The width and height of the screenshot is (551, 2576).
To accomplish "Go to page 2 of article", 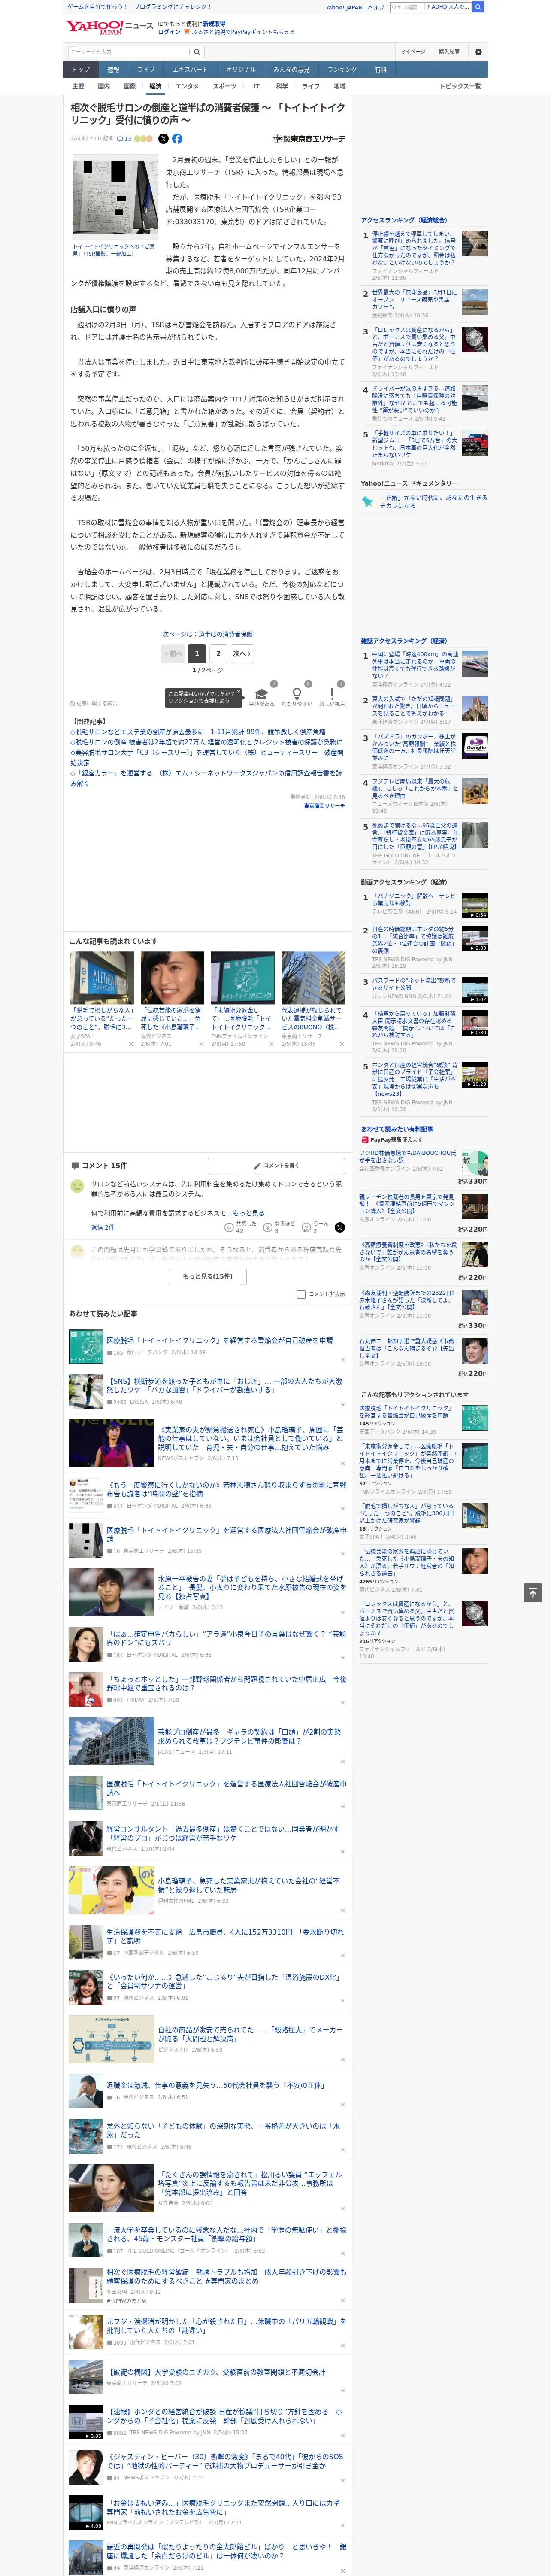I will point(218,653).
